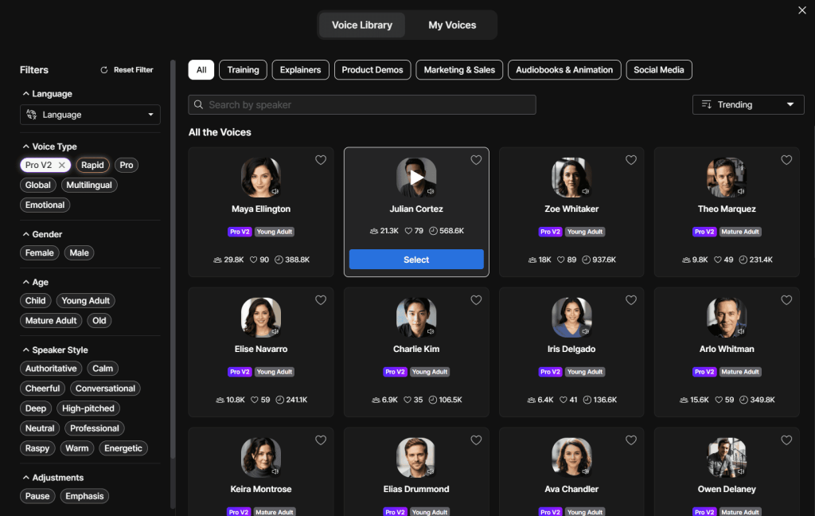Screen dimensions: 815x516
Task: Click the heart icon on Theo Marquez card
Action: click(x=786, y=160)
